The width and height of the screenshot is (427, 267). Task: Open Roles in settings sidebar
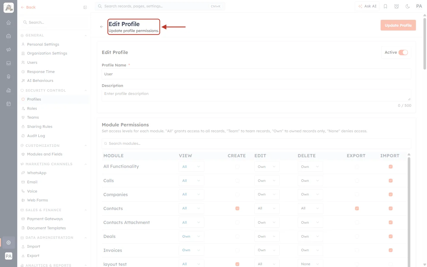pos(32,109)
